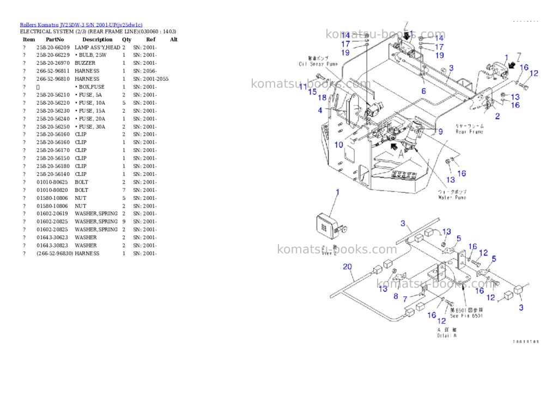This screenshot has width=558, height=395.
Task: Click the BULB, 25W description
Action: [x=91, y=55]
